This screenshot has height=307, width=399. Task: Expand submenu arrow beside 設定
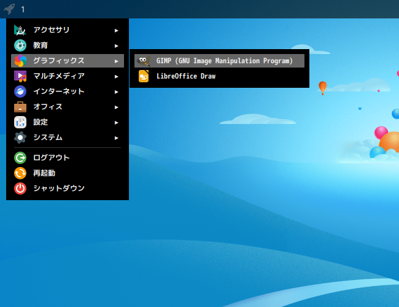(x=116, y=123)
